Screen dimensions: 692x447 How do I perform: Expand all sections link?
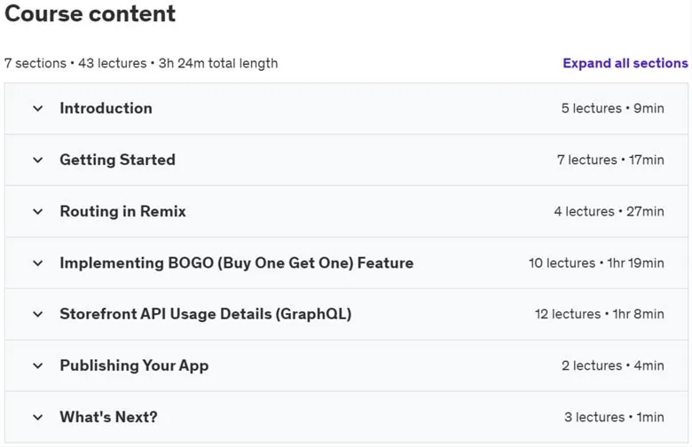pos(625,63)
